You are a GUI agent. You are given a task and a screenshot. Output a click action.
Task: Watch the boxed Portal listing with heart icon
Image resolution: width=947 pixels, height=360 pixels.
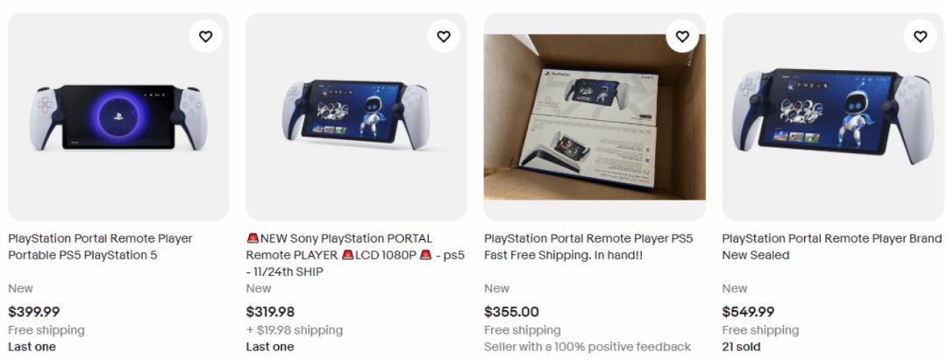tap(681, 37)
